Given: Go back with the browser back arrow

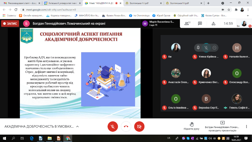Looking at the screenshot, I should (4, 10).
